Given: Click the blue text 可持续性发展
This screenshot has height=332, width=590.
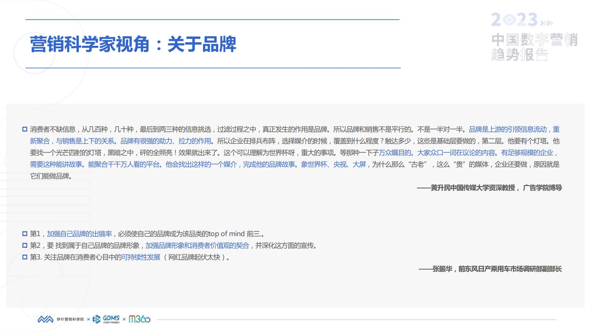Looking at the screenshot, I should click(x=141, y=257).
